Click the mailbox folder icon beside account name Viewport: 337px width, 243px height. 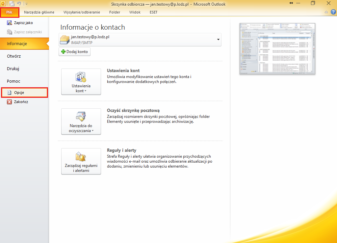(x=65, y=40)
